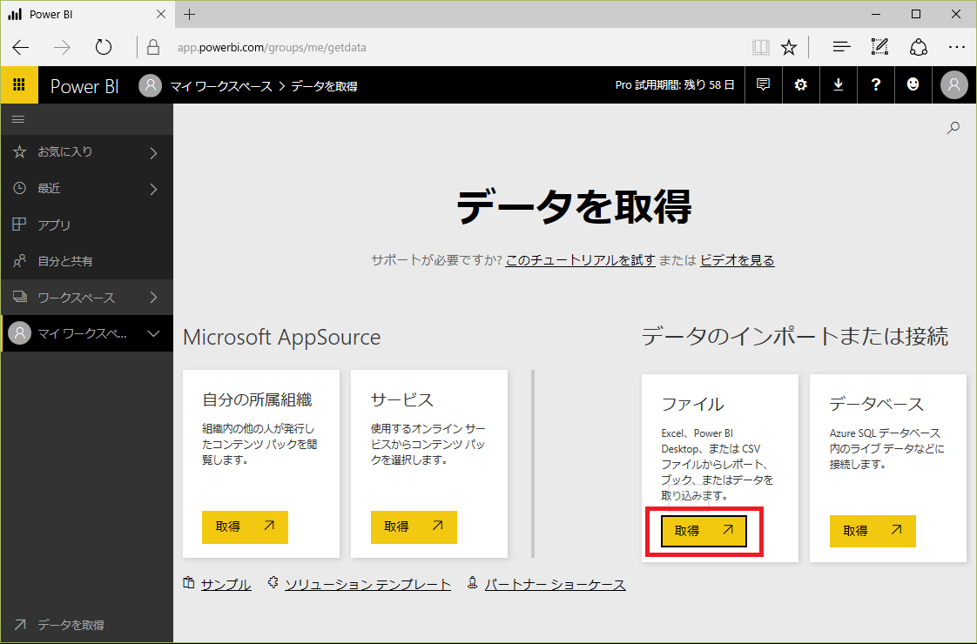Expand the ワークスペース chevron
977x644 pixels.
(154, 297)
